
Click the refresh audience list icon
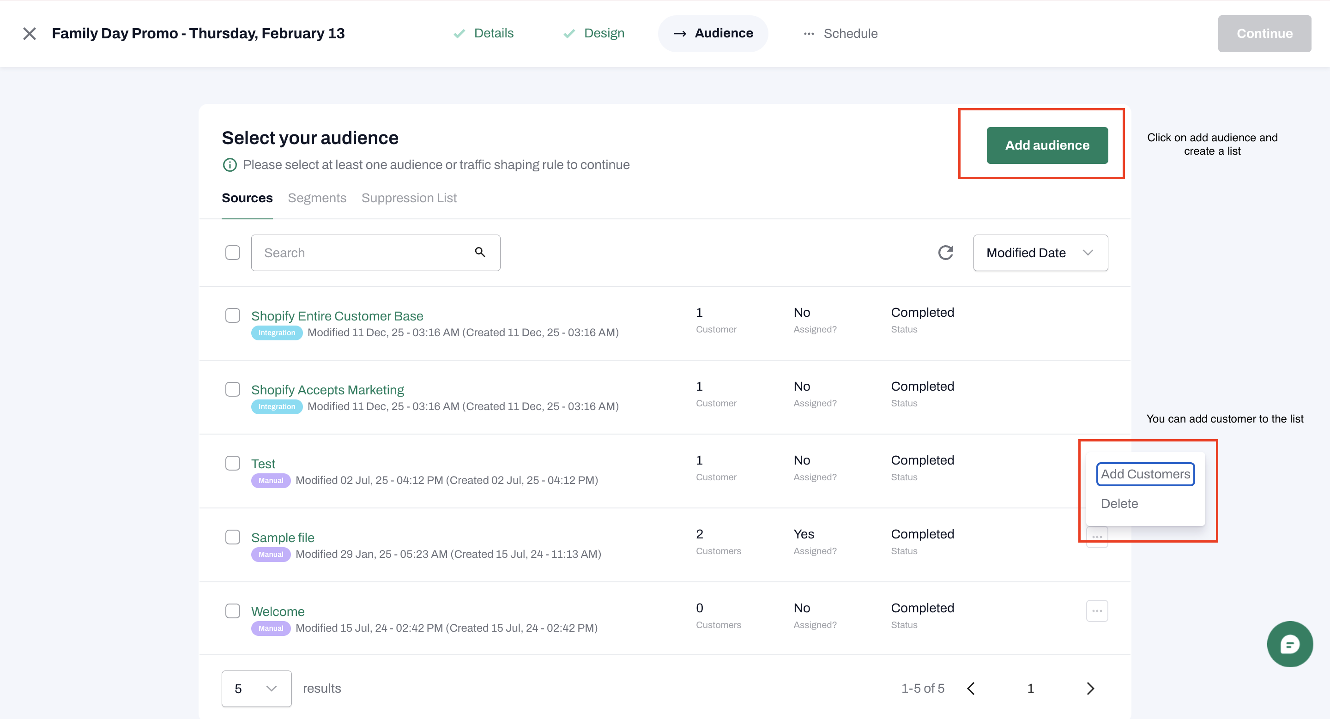945,253
